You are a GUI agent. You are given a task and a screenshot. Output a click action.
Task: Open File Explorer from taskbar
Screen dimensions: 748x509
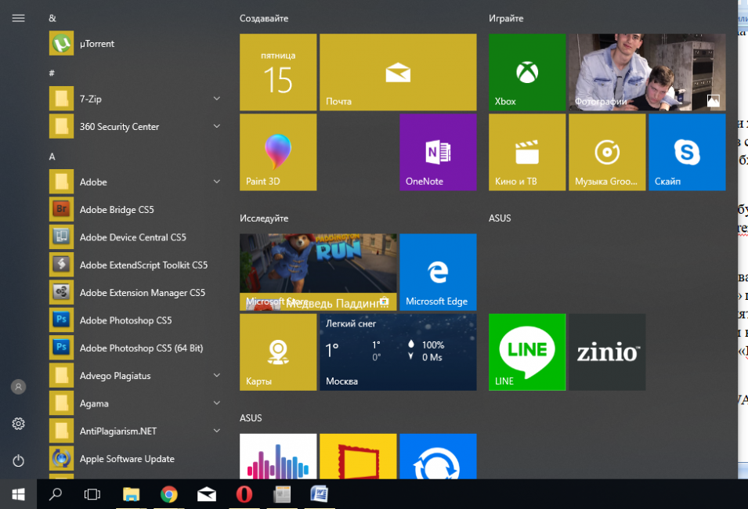coord(131,494)
